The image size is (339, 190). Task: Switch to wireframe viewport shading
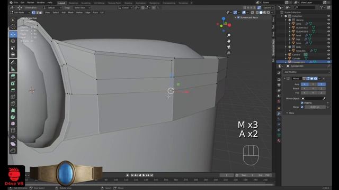[257, 13]
